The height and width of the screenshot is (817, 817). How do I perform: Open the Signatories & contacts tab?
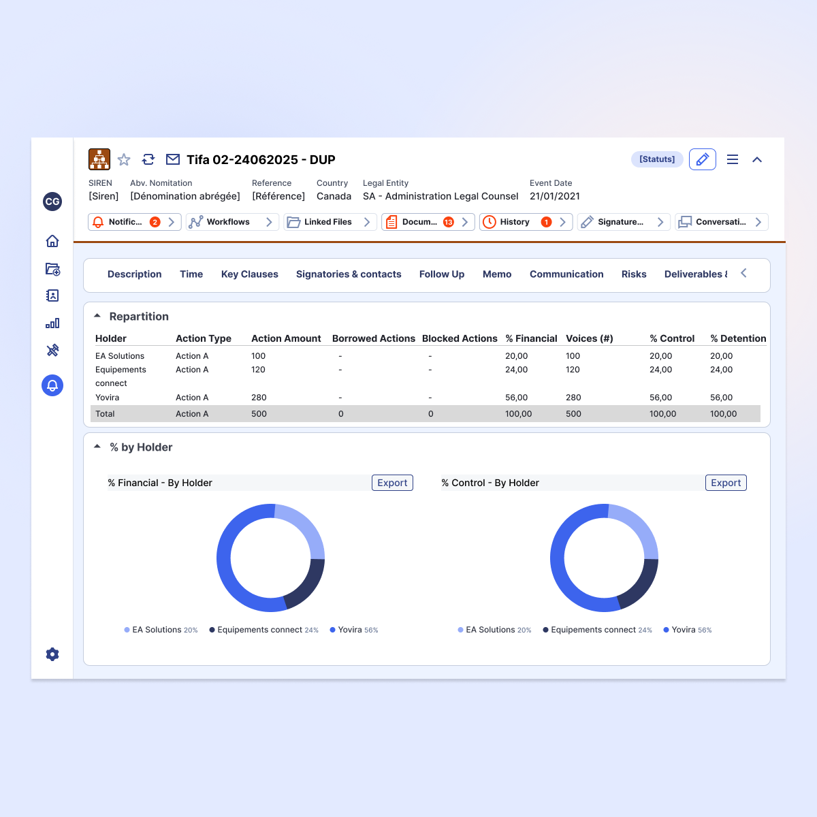349,274
